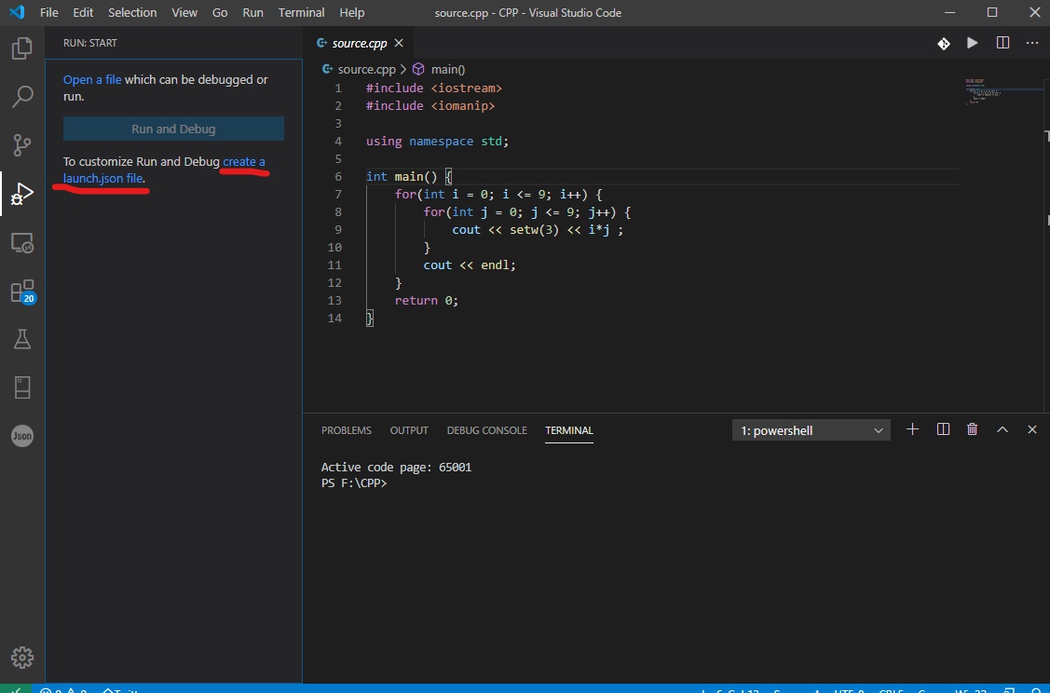This screenshot has width=1050, height=693.
Task: Click line number 9 in the gutter
Action: pyautogui.click(x=338, y=230)
